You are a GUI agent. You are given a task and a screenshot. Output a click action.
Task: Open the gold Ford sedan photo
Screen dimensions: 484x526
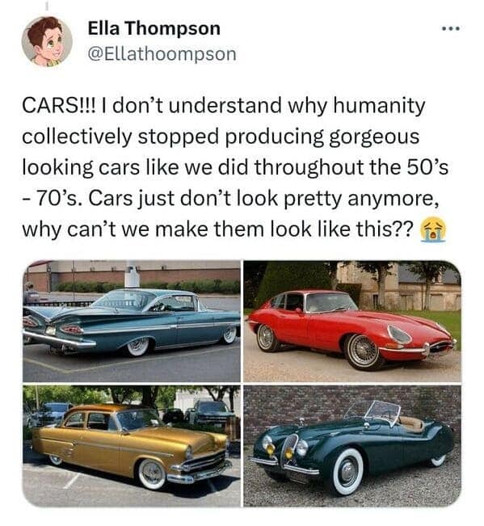coord(132,446)
